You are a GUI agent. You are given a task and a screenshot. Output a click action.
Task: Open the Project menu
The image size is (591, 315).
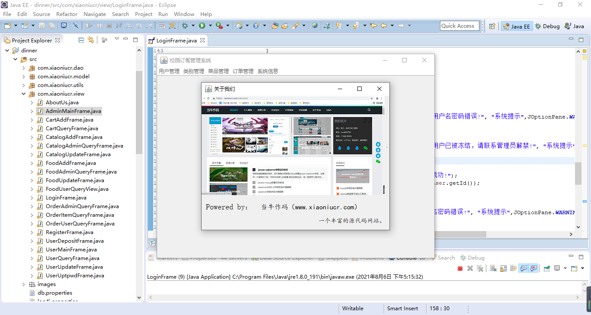[x=144, y=14]
